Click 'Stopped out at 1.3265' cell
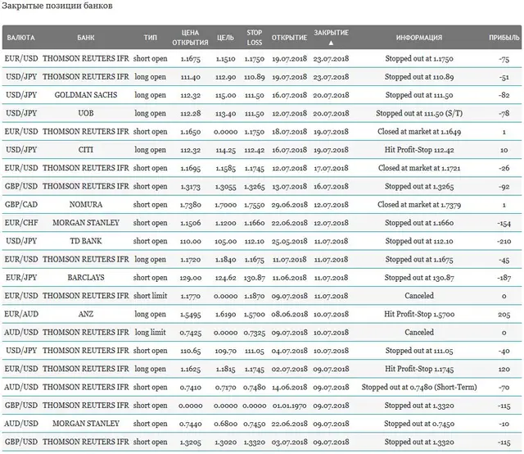This screenshot has width=524, height=454. click(x=419, y=186)
